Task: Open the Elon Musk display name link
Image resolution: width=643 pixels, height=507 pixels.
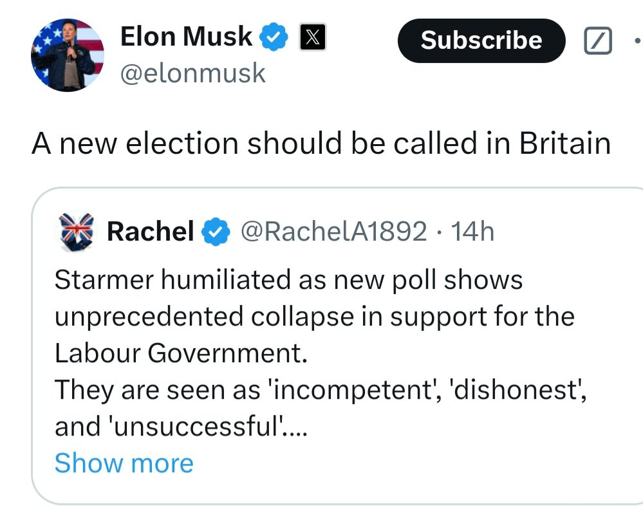Action: pos(187,37)
